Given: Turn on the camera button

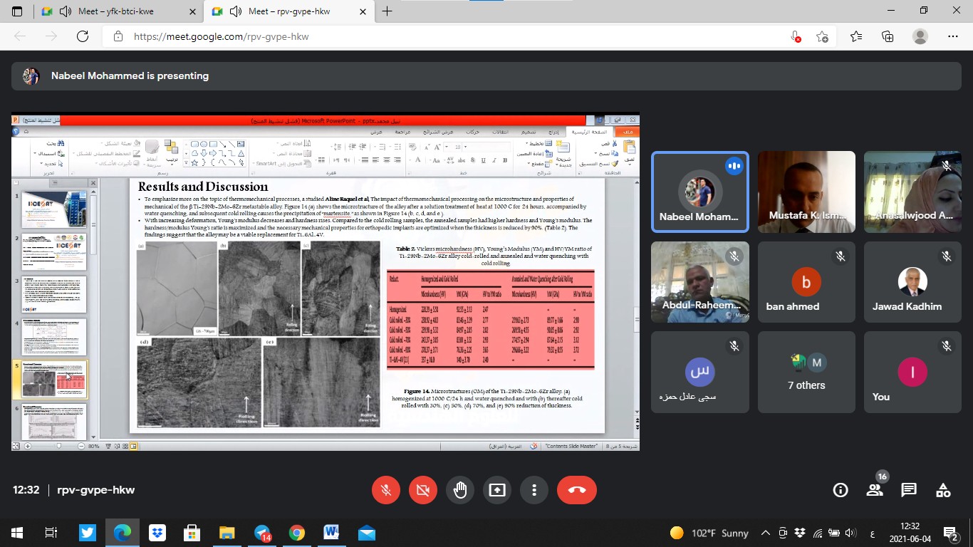Looking at the screenshot, I should click(423, 490).
